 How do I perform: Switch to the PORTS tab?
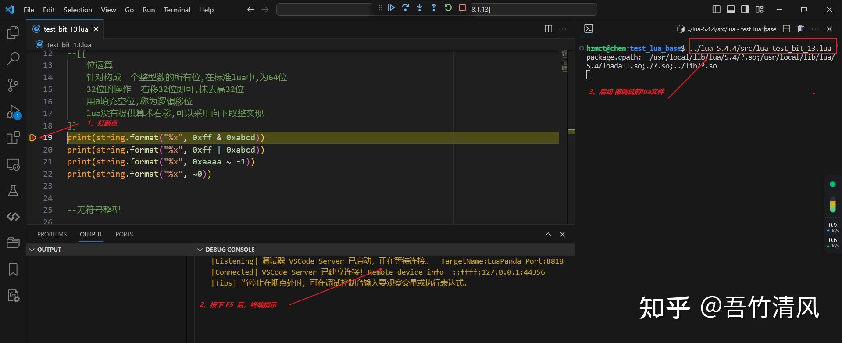click(124, 234)
